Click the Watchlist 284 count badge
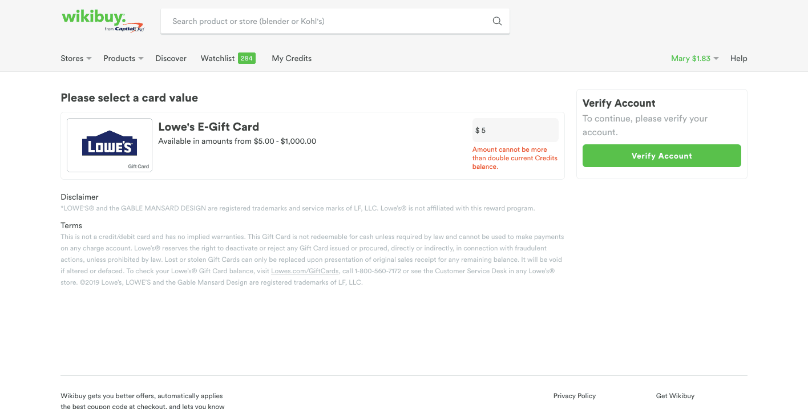Viewport: 808px width, 409px height. click(247, 58)
